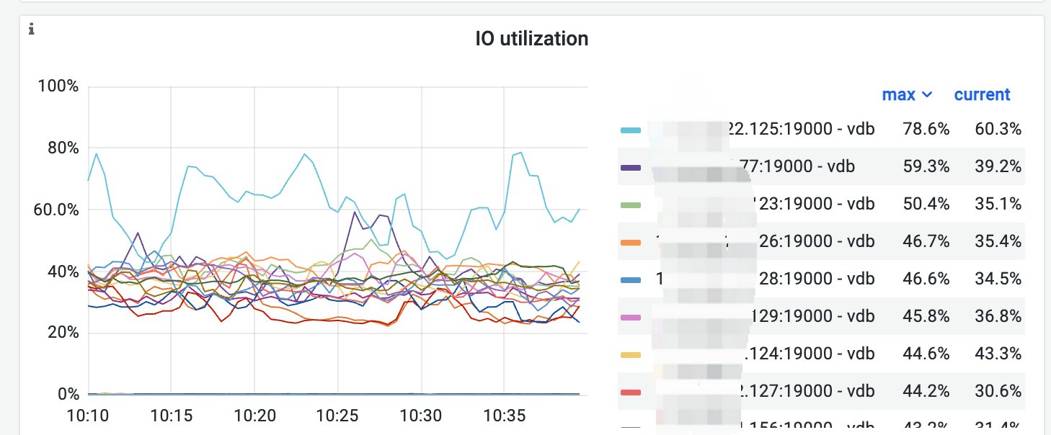The height and width of the screenshot is (435, 1051).
Task: Click the 43.3% current value
Action: (x=998, y=354)
